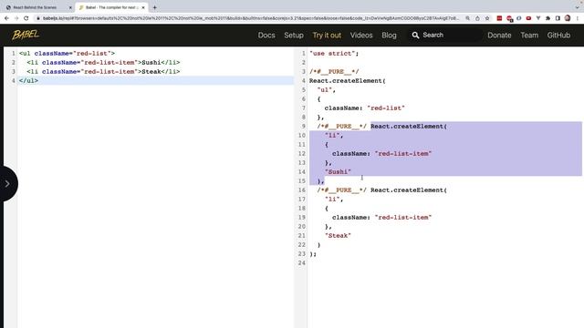Viewport: 584px width, 328px height.
Task: Click the babeljs.io URL address bar
Action: (250, 18)
